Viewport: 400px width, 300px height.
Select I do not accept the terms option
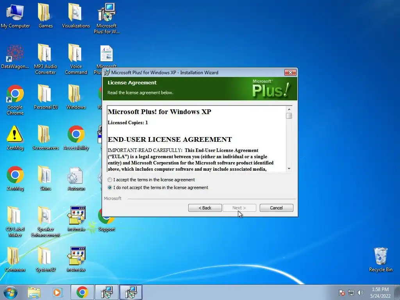pos(110,187)
